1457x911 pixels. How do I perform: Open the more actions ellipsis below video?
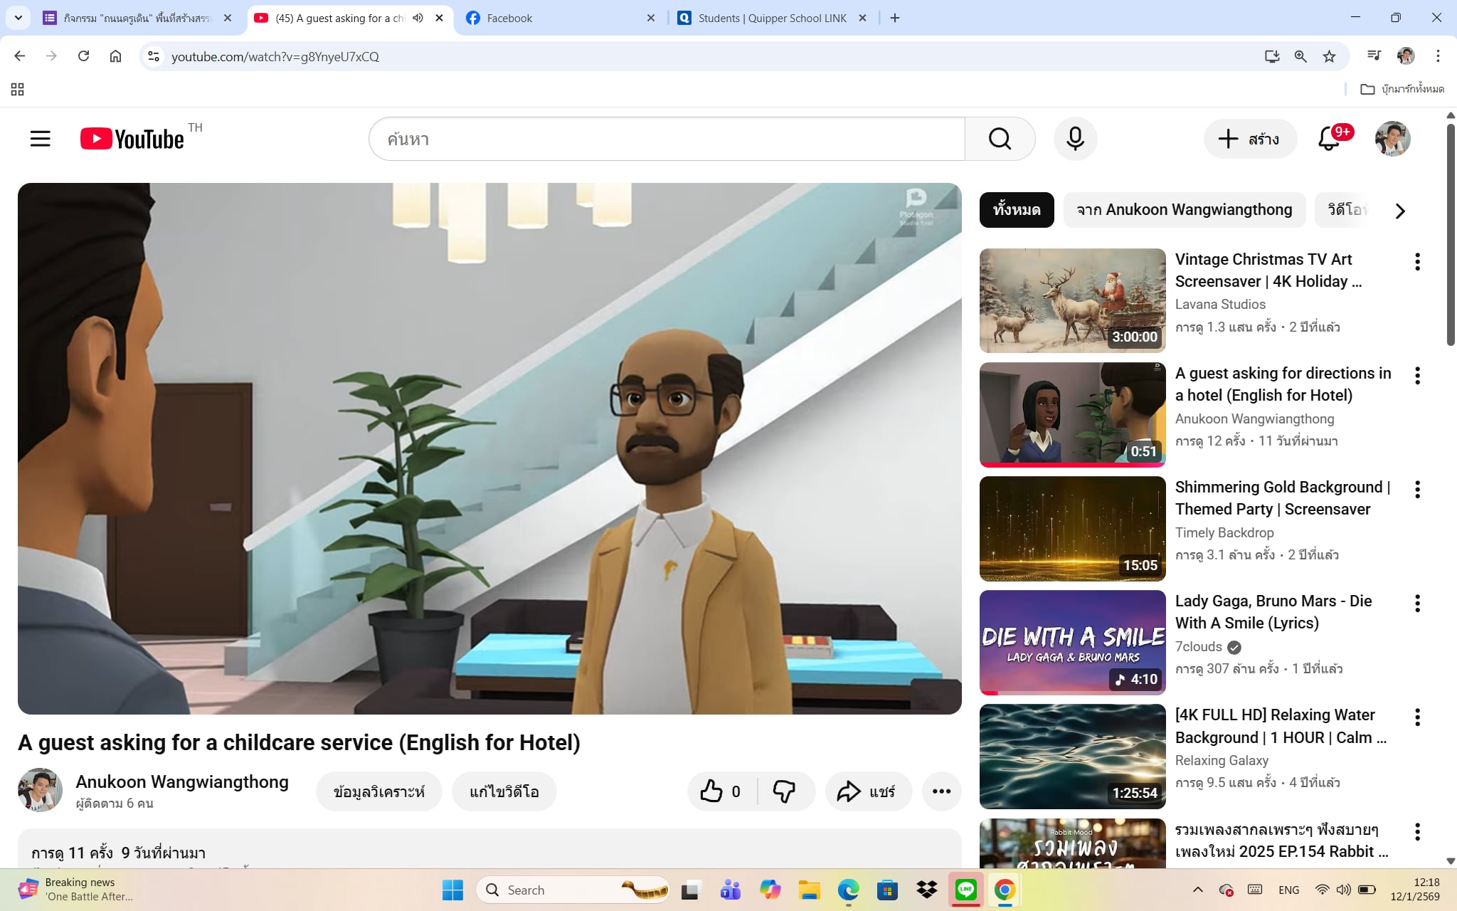click(x=941, y=791)
